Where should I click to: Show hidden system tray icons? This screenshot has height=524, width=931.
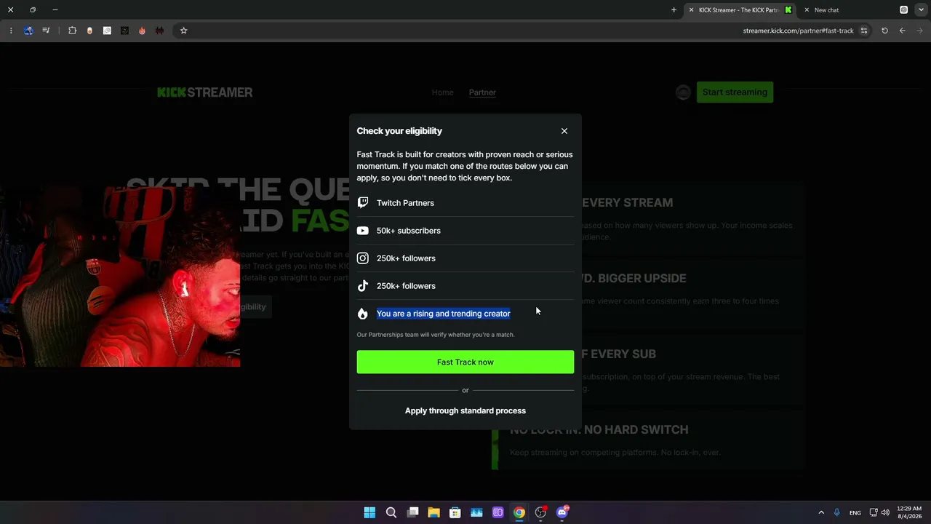pyautogui.click(x=821, y=512)
